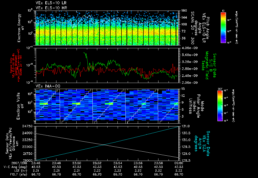
Task: Select the "VEx ELS-10 HR" title text
Action: [51, 8]
